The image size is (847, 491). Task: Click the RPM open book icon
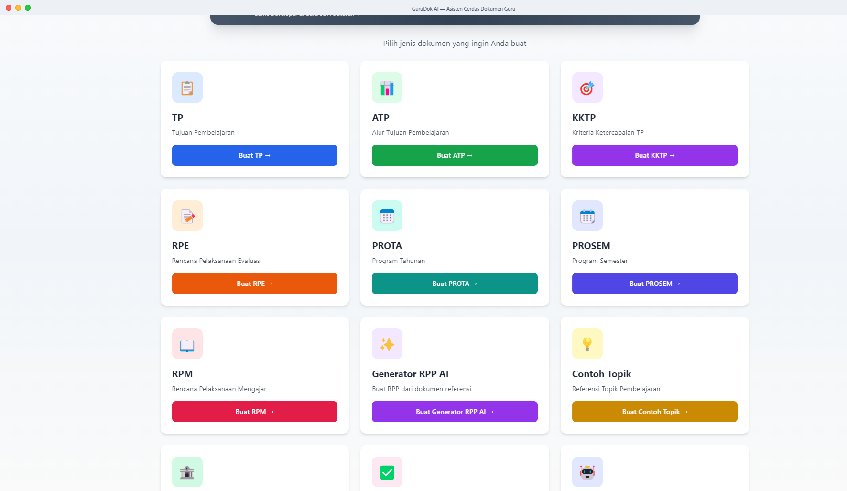[x=187, y=344]
